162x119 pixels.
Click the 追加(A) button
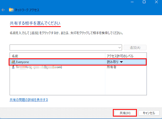[x=135, y=47]
